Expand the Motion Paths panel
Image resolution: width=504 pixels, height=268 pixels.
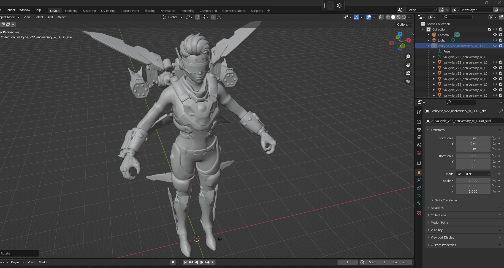(x=440, y=223)
